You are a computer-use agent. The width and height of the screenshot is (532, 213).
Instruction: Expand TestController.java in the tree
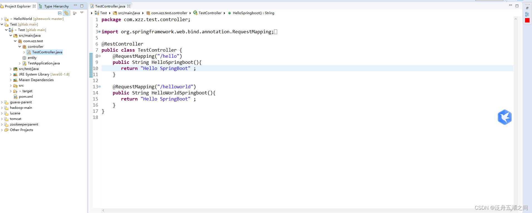coord(24,52)
